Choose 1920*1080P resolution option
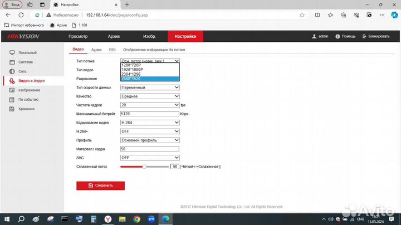 click(x=150, y=70)
